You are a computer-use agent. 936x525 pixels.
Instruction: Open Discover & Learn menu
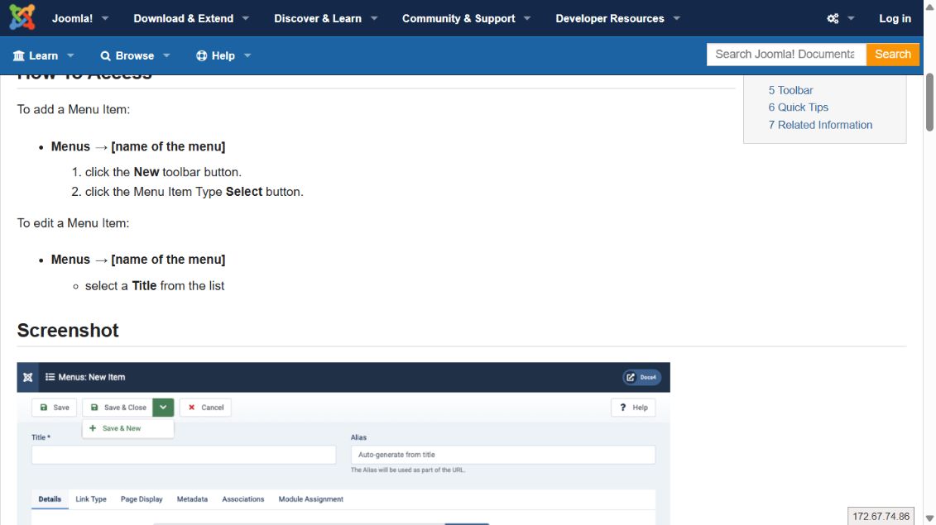pyautogui.click(x=318, y=18)
